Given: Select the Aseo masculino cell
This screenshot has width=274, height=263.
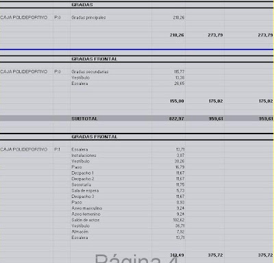Looking at the screenshot, I should (x=87, y=208).
